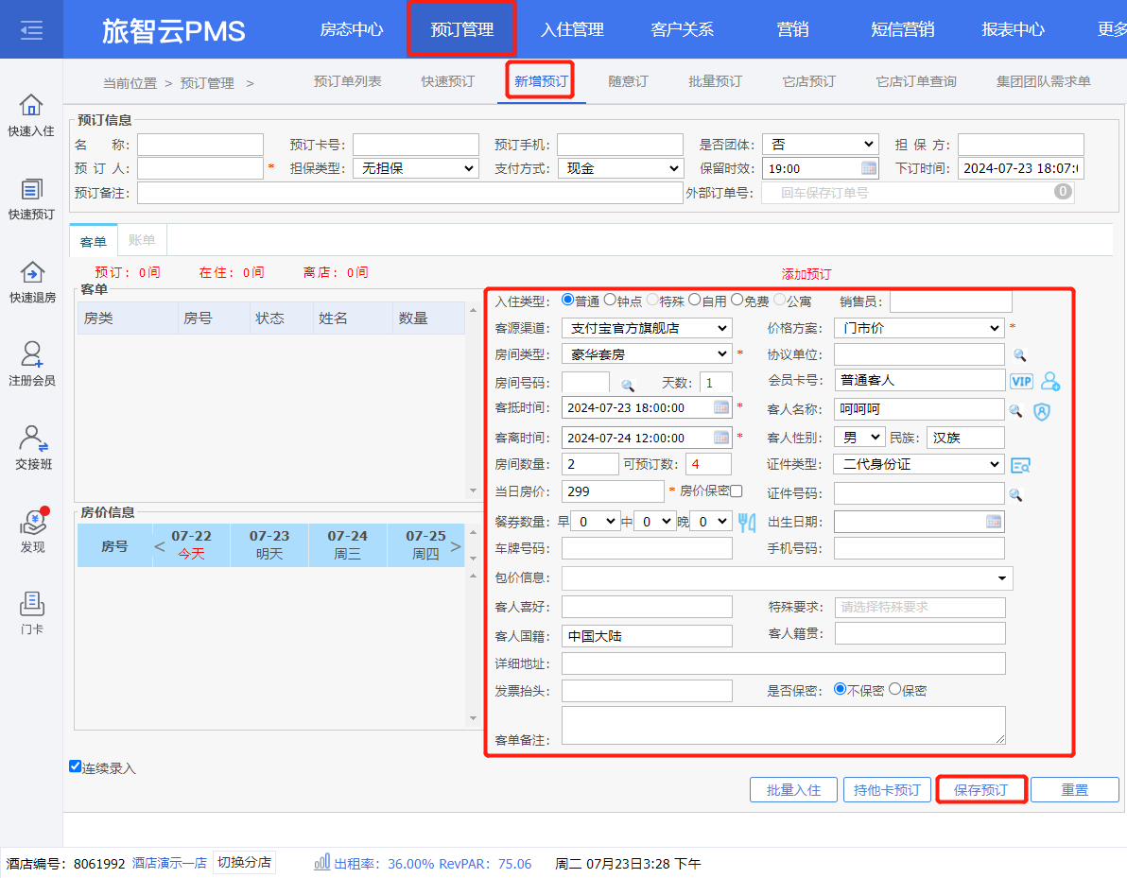Select 公寓 check-in type
Image resolution: width=1127 pixels, height=878 pixels.
click(780, 300)
